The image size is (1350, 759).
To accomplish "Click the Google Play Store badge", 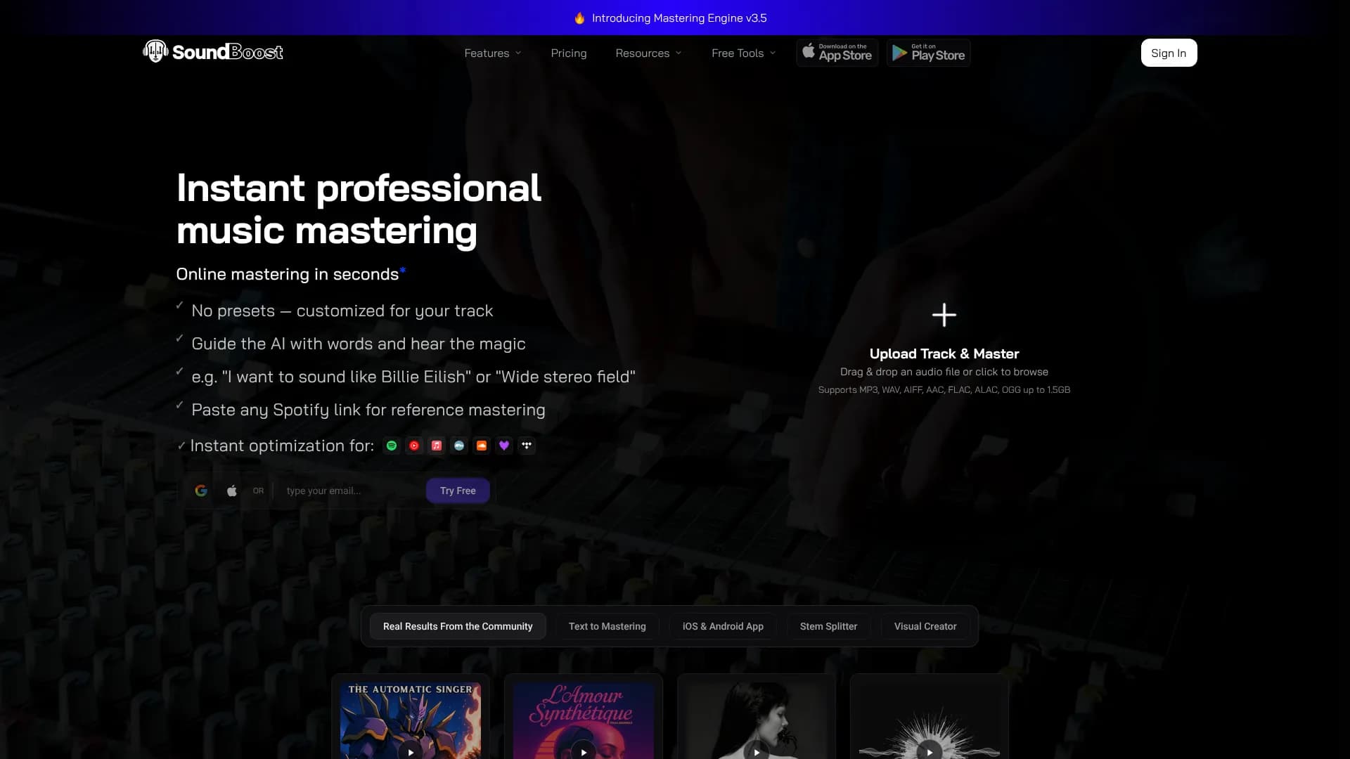I will [928, 53].
